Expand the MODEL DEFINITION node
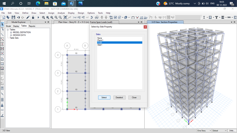The width and height of the screenshot is (237, 133). click(11, 33)
